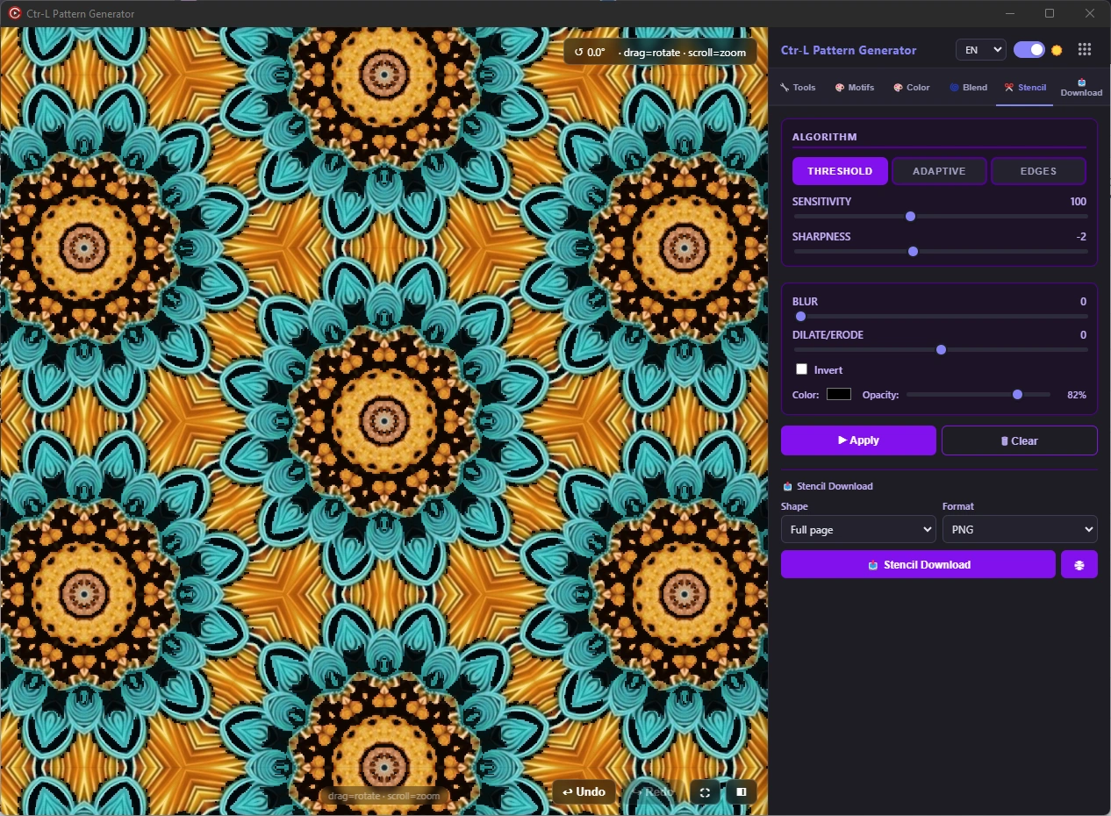The height and width of the screenshot is (816, 1111).
Task: Click the Sharpness value -2
Action: [1081, 237]
